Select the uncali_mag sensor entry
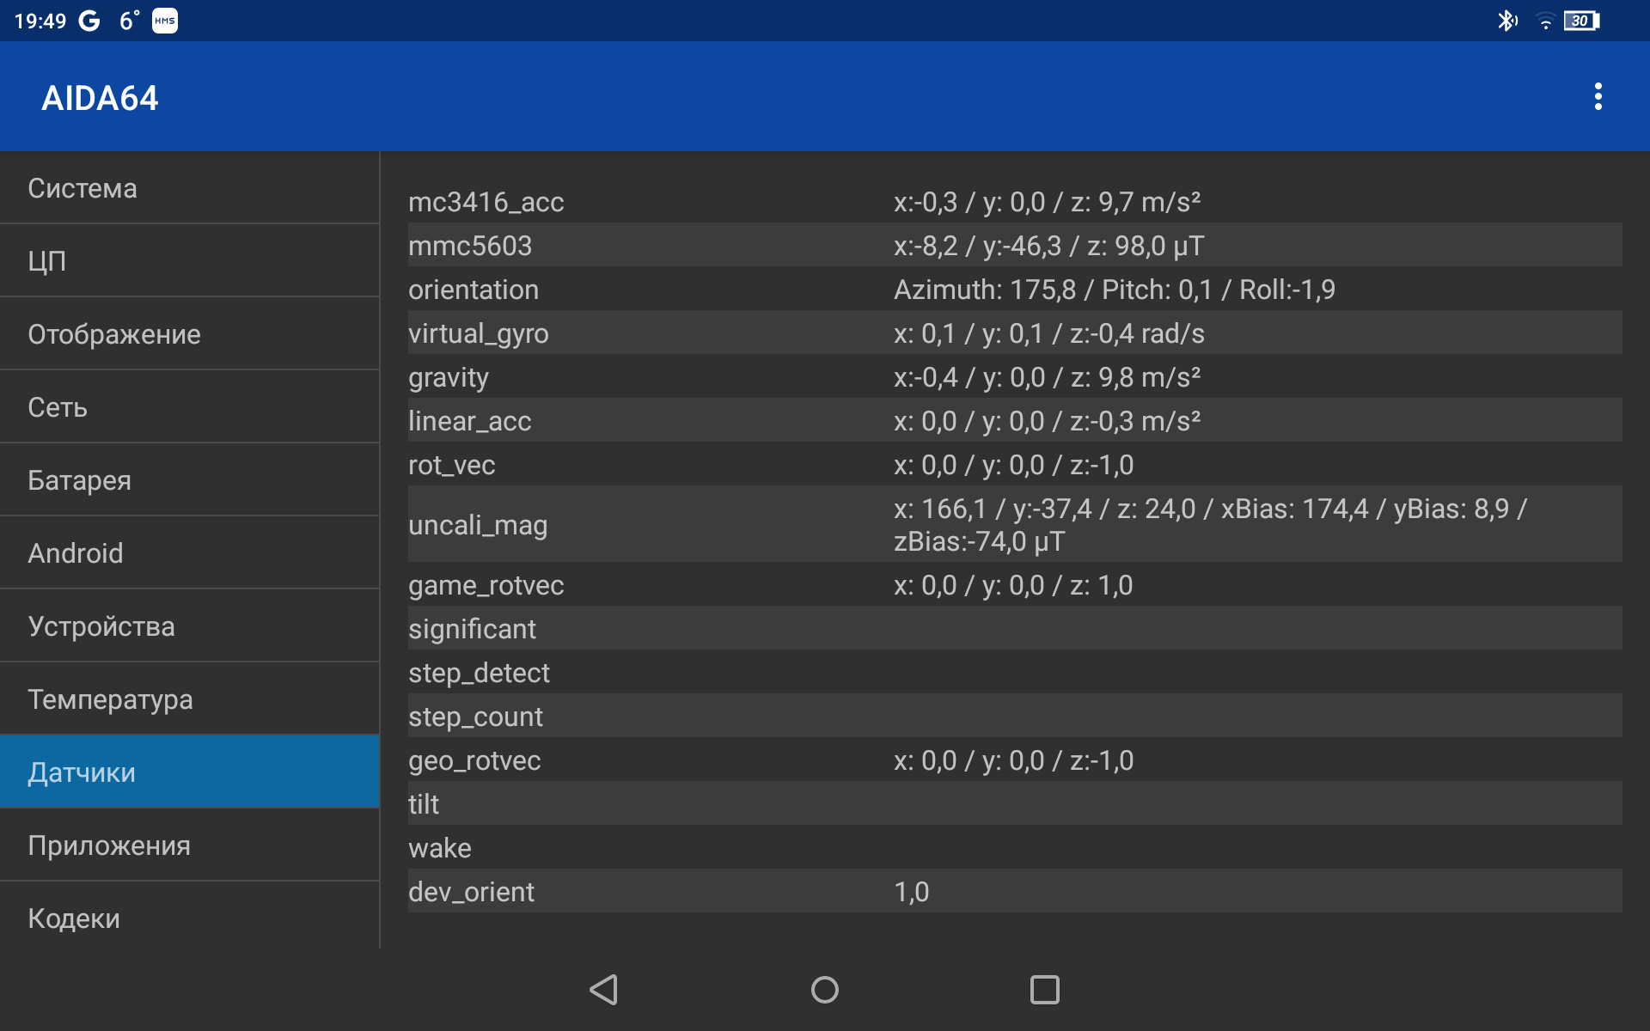The image size is (1650, 1031). (1014, 525)
